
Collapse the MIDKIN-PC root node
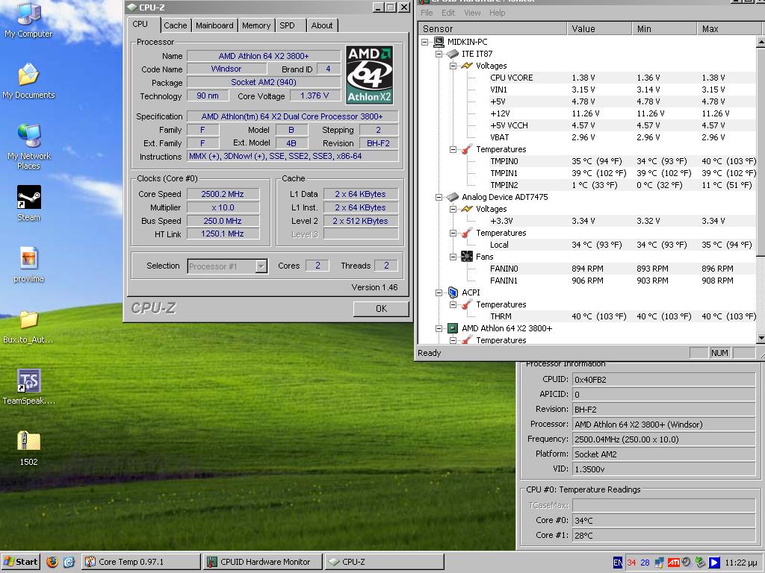[x=424, y=42]
